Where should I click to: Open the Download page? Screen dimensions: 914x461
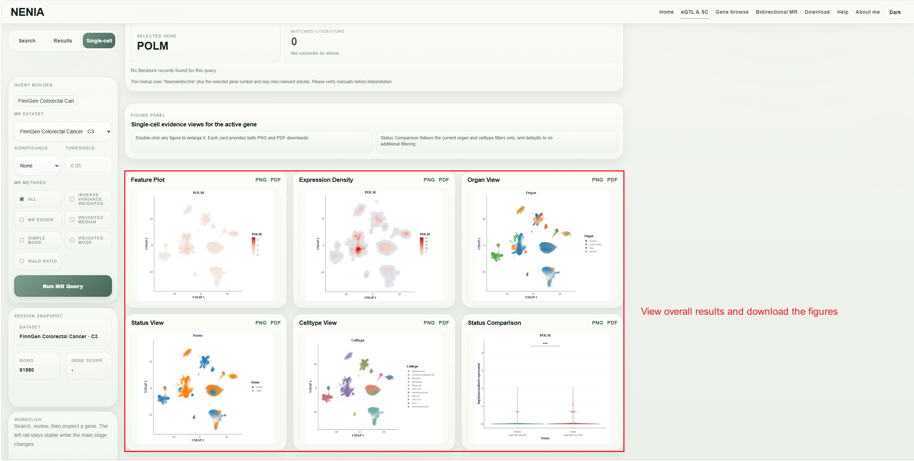[817, 12]
